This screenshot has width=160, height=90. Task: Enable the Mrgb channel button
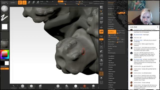tap(42, 1)
